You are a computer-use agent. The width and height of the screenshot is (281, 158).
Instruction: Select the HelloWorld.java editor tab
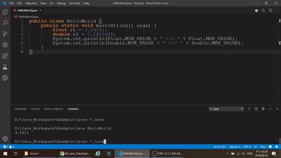tap(27, 11)
